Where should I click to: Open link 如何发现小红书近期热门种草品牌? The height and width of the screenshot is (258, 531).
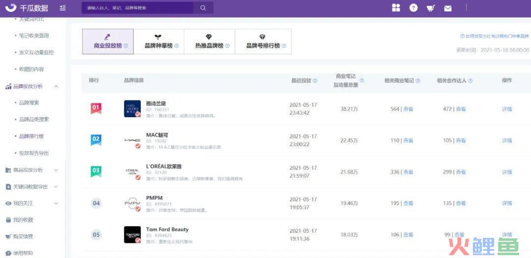[x=495, y=36]
